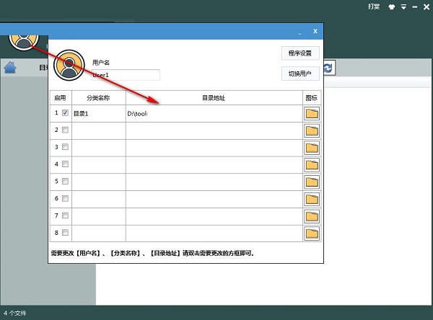
Task: Open folder icon picker for row 7
Action: tap(312, 216)
